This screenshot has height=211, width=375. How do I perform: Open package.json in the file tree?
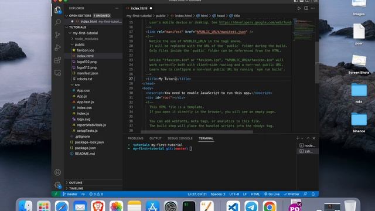[x=85, y=148]
